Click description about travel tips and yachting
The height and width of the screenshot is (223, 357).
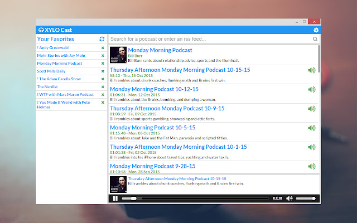(x=170, y=157)
